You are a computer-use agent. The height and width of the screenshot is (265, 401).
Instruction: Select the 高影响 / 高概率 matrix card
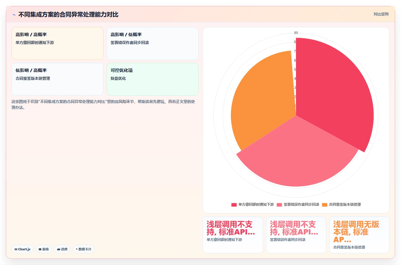[x=57, y=43]
